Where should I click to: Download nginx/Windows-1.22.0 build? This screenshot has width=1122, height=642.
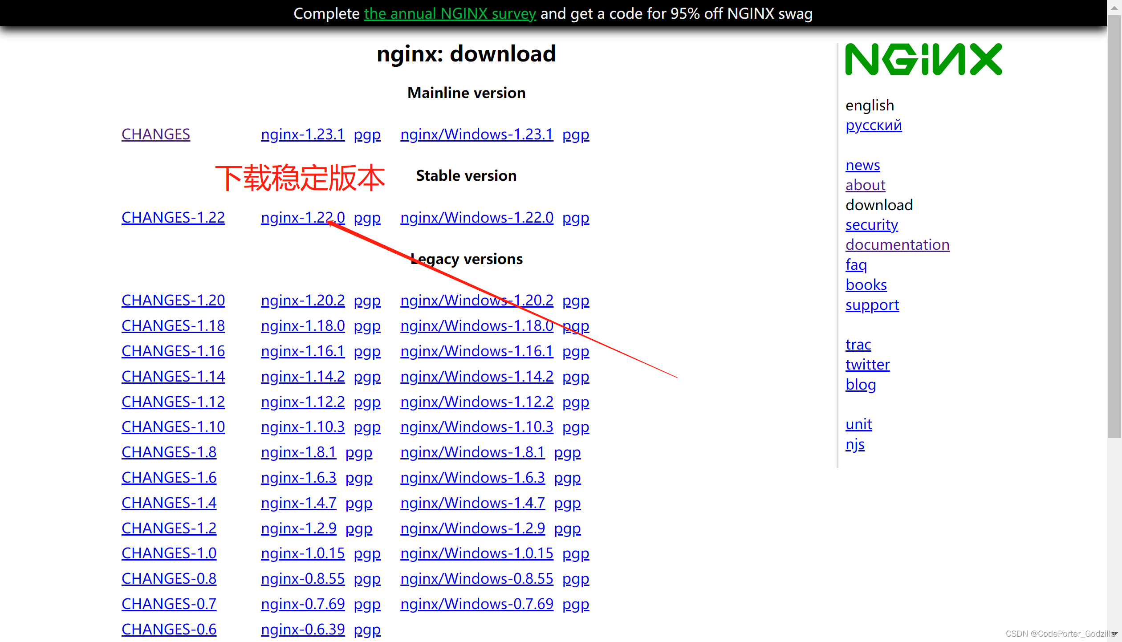pyautogui.click(x=476, y=218)
